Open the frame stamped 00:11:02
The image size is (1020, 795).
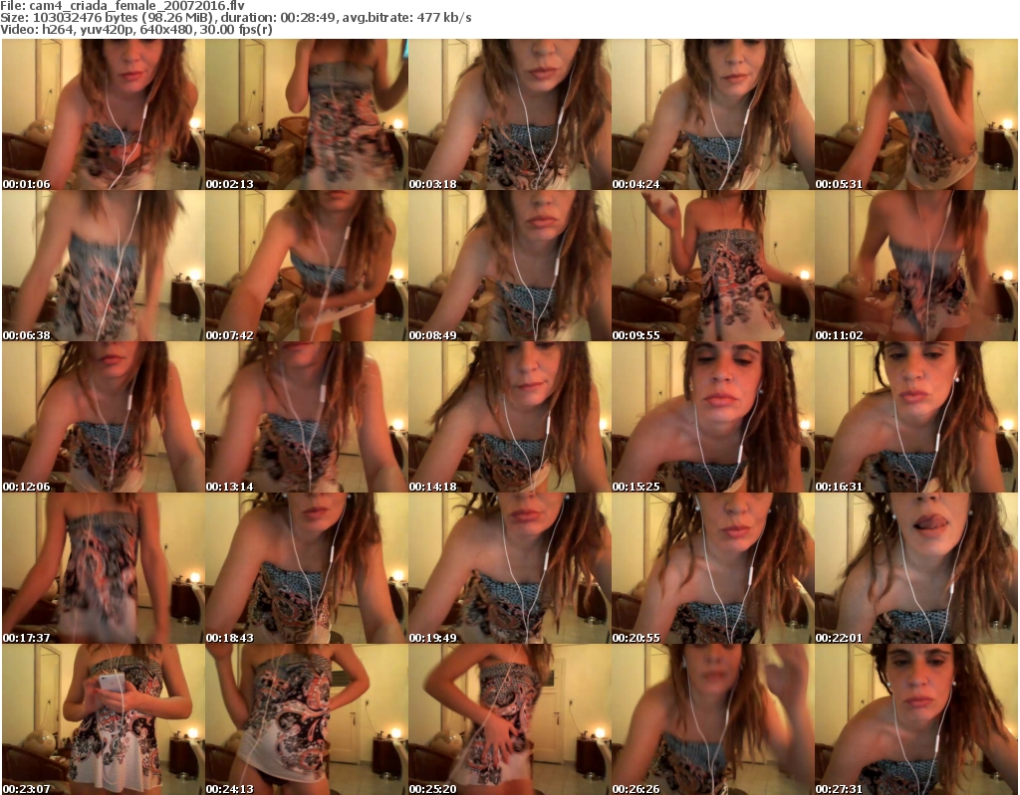(x=916, y=266)
